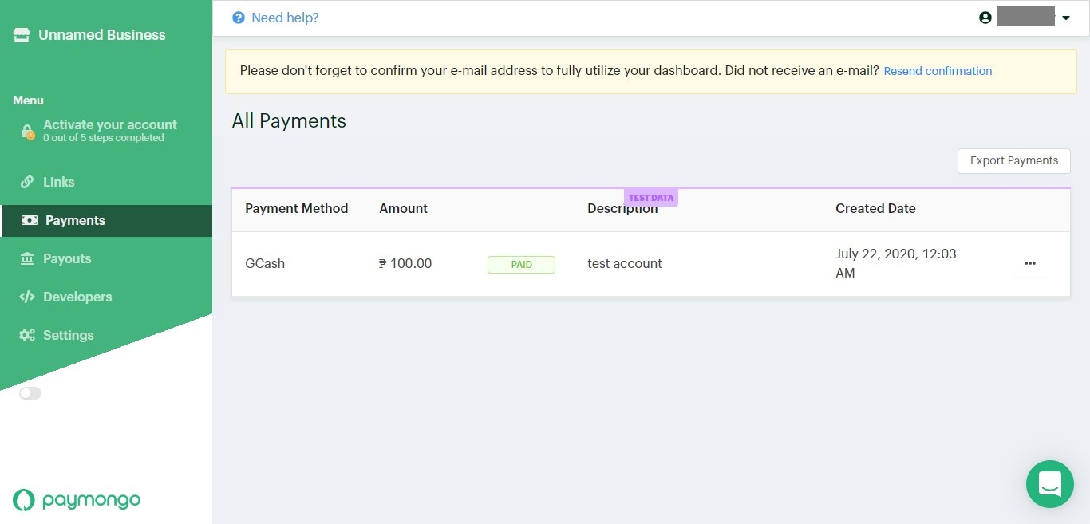Click the PAID status badge
Screen dimensions: 1090x524
[521, 264]
